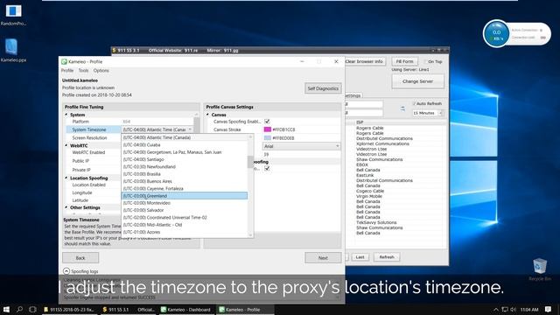The height and width of the screenshot is (315, 560).
Task: Open the 15 Minutes refresh interval dropdown
Action: pos(428,113)
